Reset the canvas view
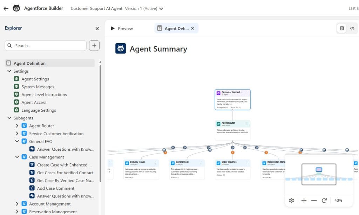 click(324, 200)
